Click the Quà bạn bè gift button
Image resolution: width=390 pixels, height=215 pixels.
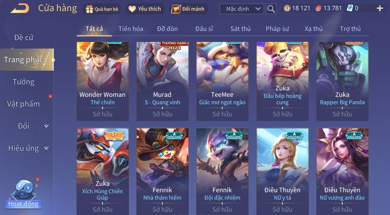102,9
